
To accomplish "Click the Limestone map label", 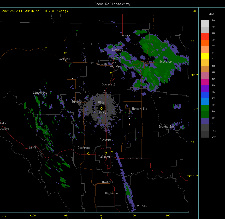I will pos(40,93).
